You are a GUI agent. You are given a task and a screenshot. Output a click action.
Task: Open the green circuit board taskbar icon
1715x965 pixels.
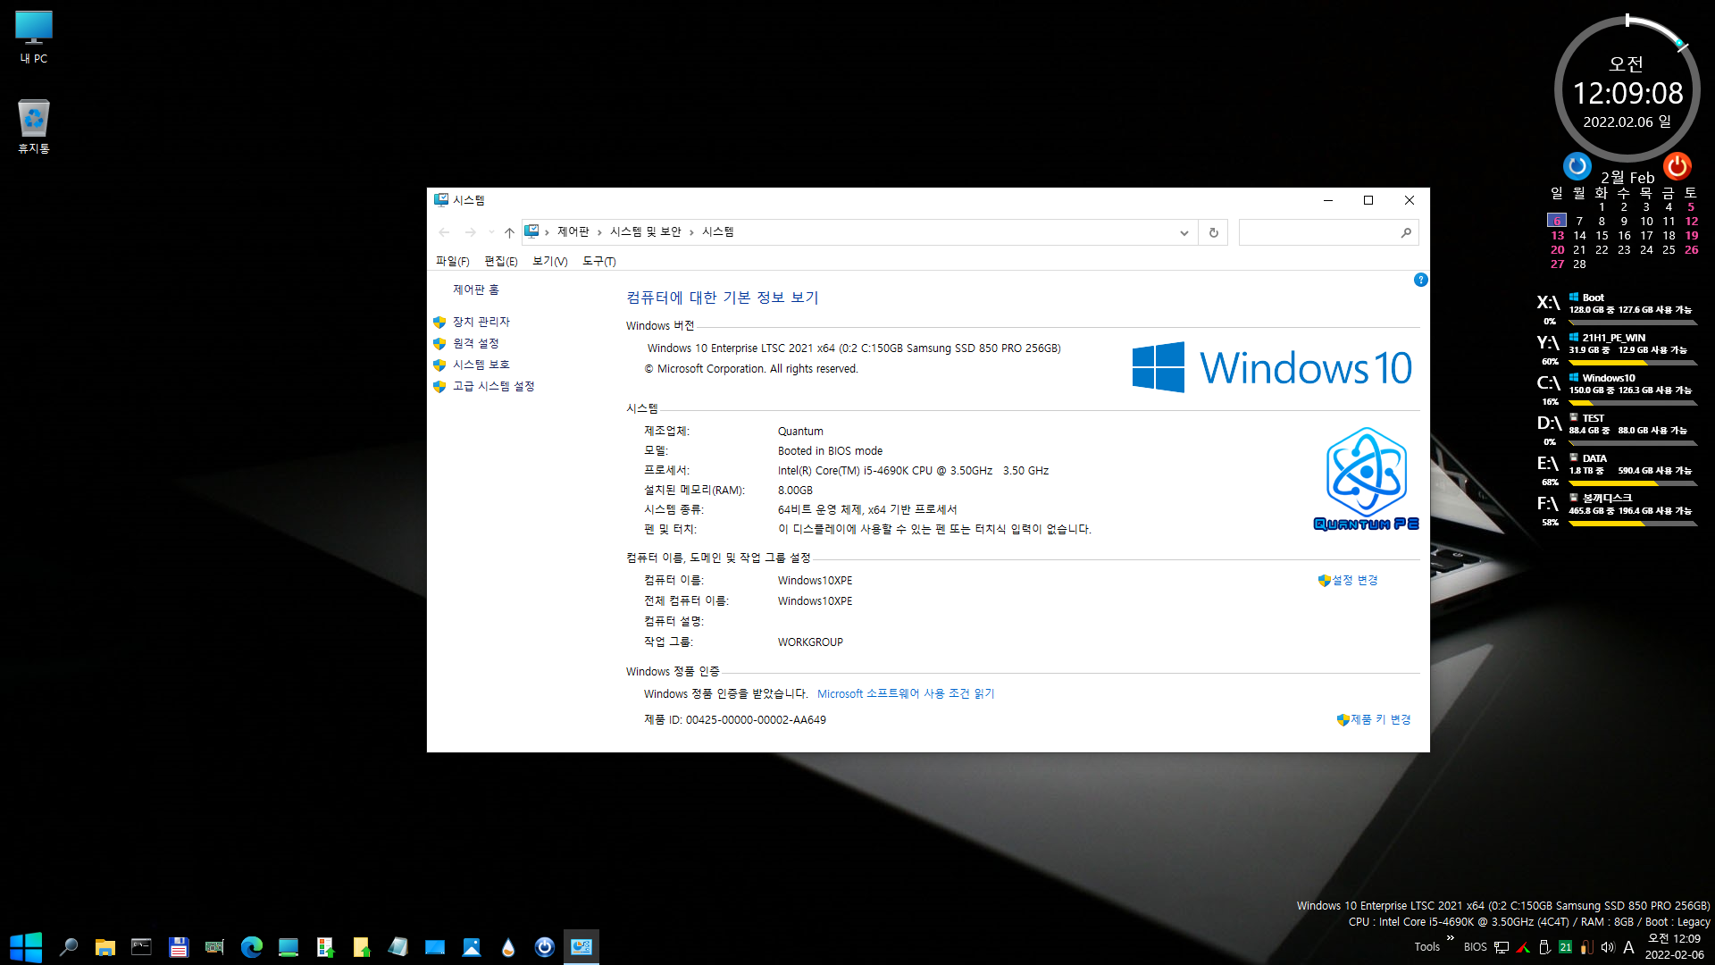[214, 947]
